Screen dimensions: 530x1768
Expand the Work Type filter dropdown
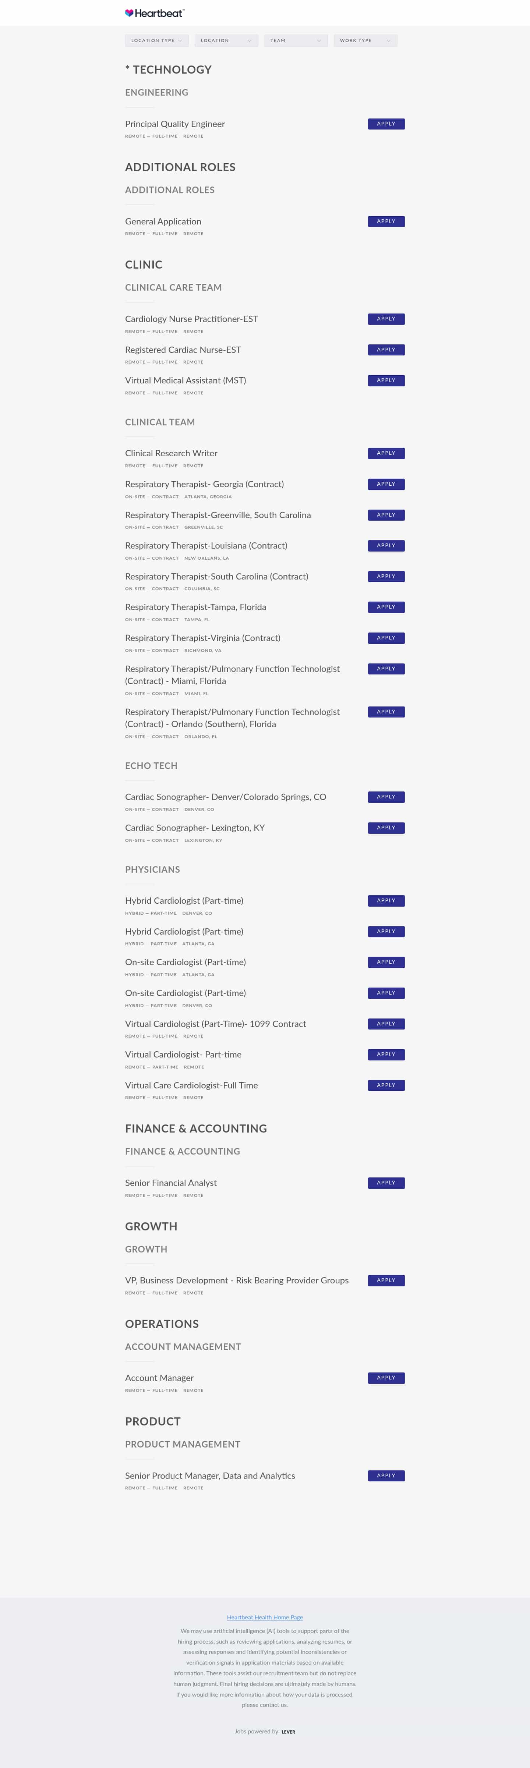pyautogui.click(x=365, y=40)
